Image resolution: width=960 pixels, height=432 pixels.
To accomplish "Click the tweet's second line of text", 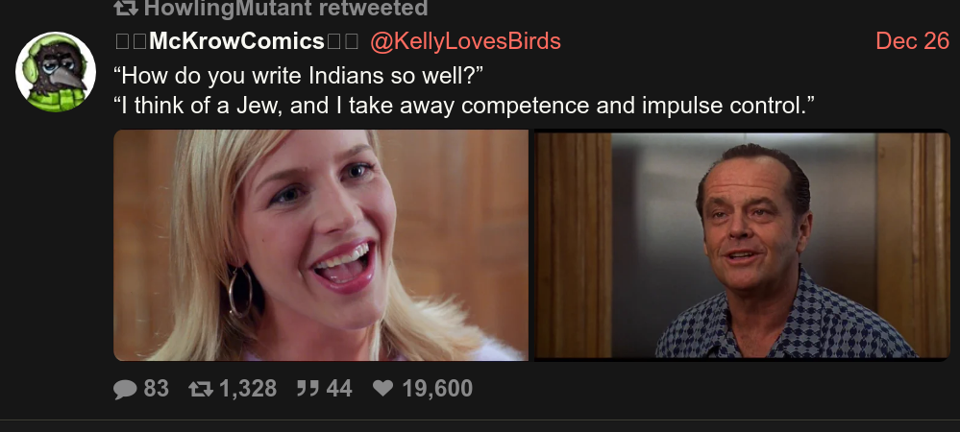I will pos(464,106).
